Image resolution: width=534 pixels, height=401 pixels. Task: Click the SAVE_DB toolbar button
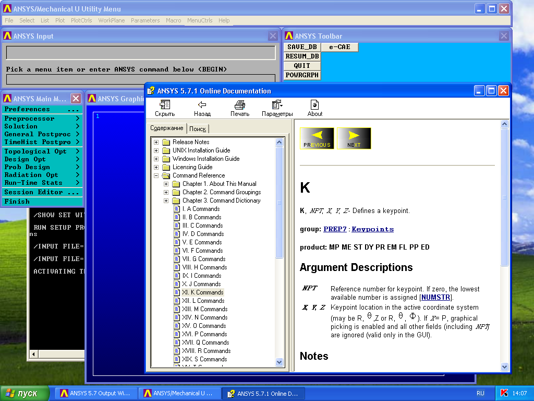(302, 47)
